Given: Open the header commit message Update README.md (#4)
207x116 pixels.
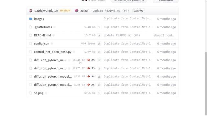Looking at the screenshot, I should (111, 11).
